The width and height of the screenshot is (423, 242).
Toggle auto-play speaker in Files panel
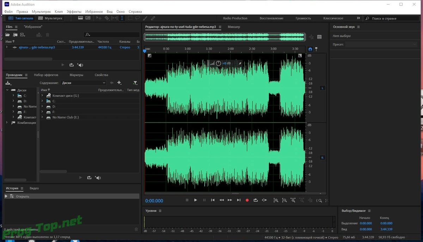[80, 65]
